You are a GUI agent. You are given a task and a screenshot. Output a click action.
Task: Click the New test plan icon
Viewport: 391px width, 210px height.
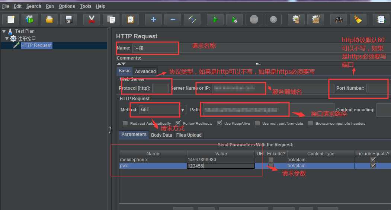[11, 19]
